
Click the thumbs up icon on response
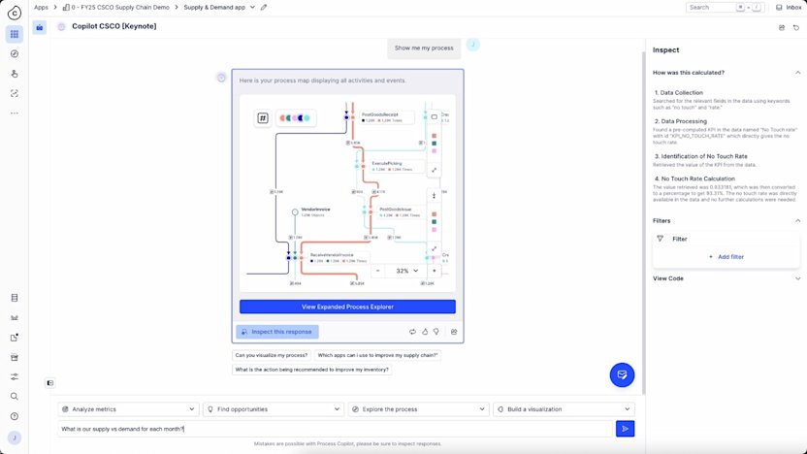[425, 332]
